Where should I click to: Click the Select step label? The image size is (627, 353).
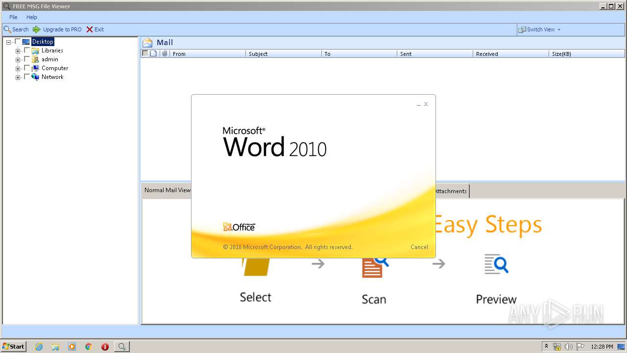click(255, 297)
